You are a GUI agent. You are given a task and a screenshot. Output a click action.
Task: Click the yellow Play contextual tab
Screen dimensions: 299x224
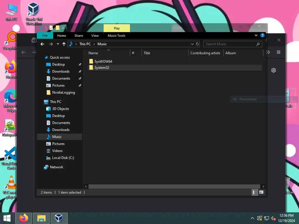(117, 28)
